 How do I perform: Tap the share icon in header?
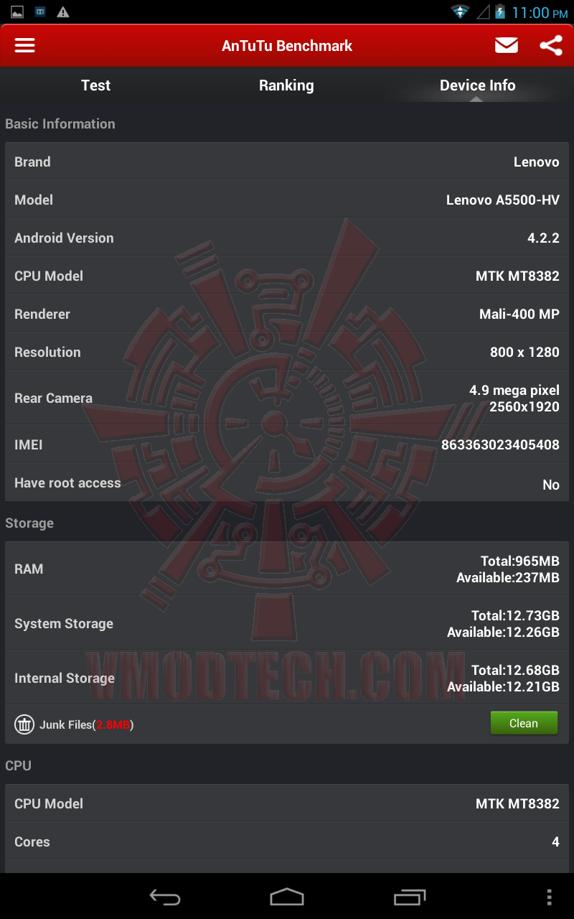[x=550, y=45]
